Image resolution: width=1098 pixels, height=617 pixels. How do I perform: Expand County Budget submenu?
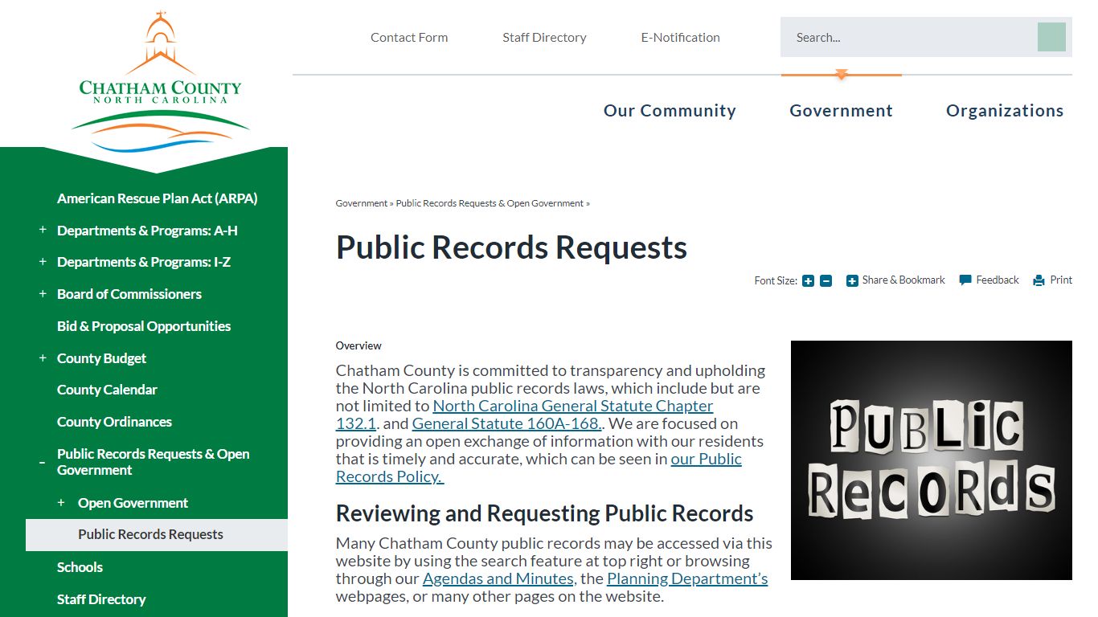43,358
